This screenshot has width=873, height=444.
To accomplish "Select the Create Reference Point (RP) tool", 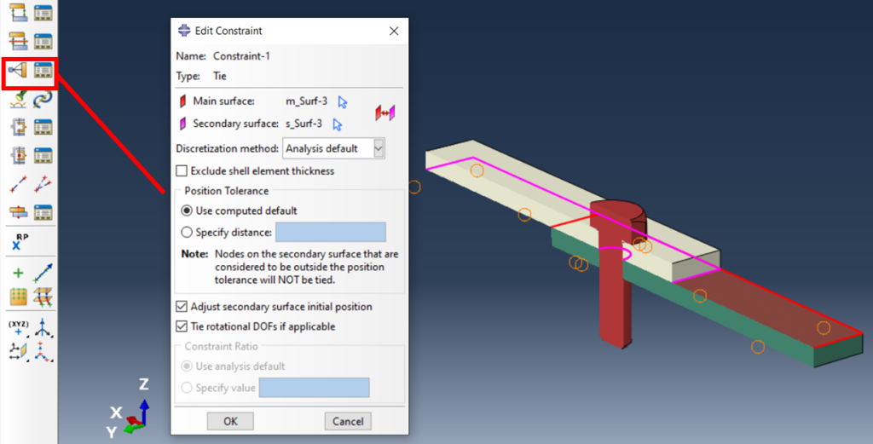I will click(x=18, y=241).
